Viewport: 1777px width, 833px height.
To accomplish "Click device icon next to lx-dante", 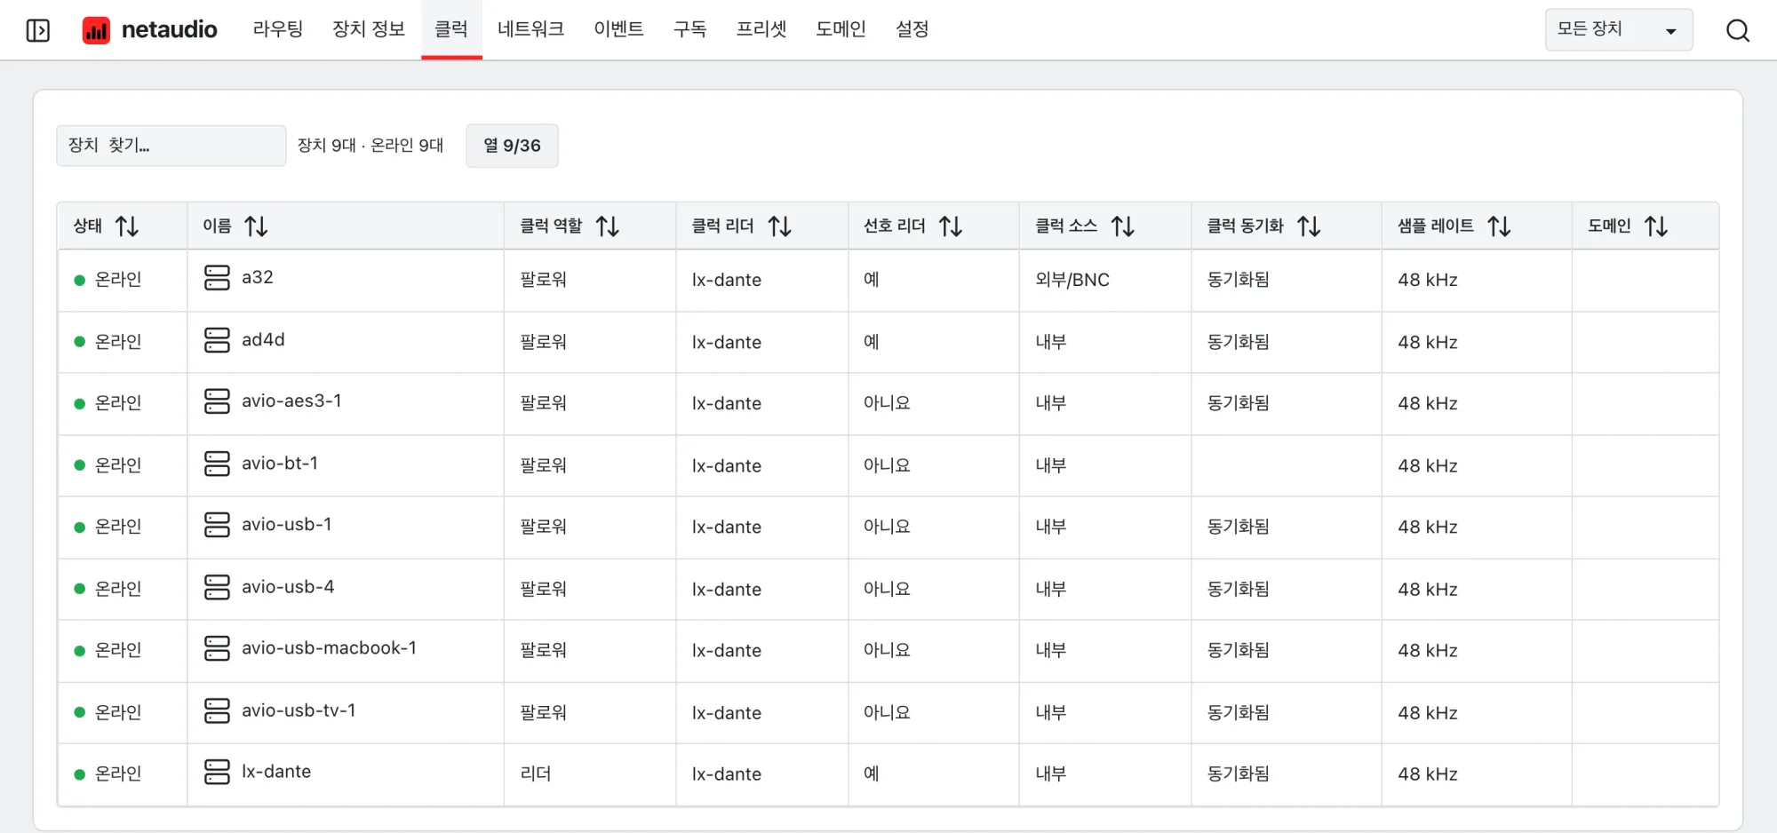I will [217, 772].
